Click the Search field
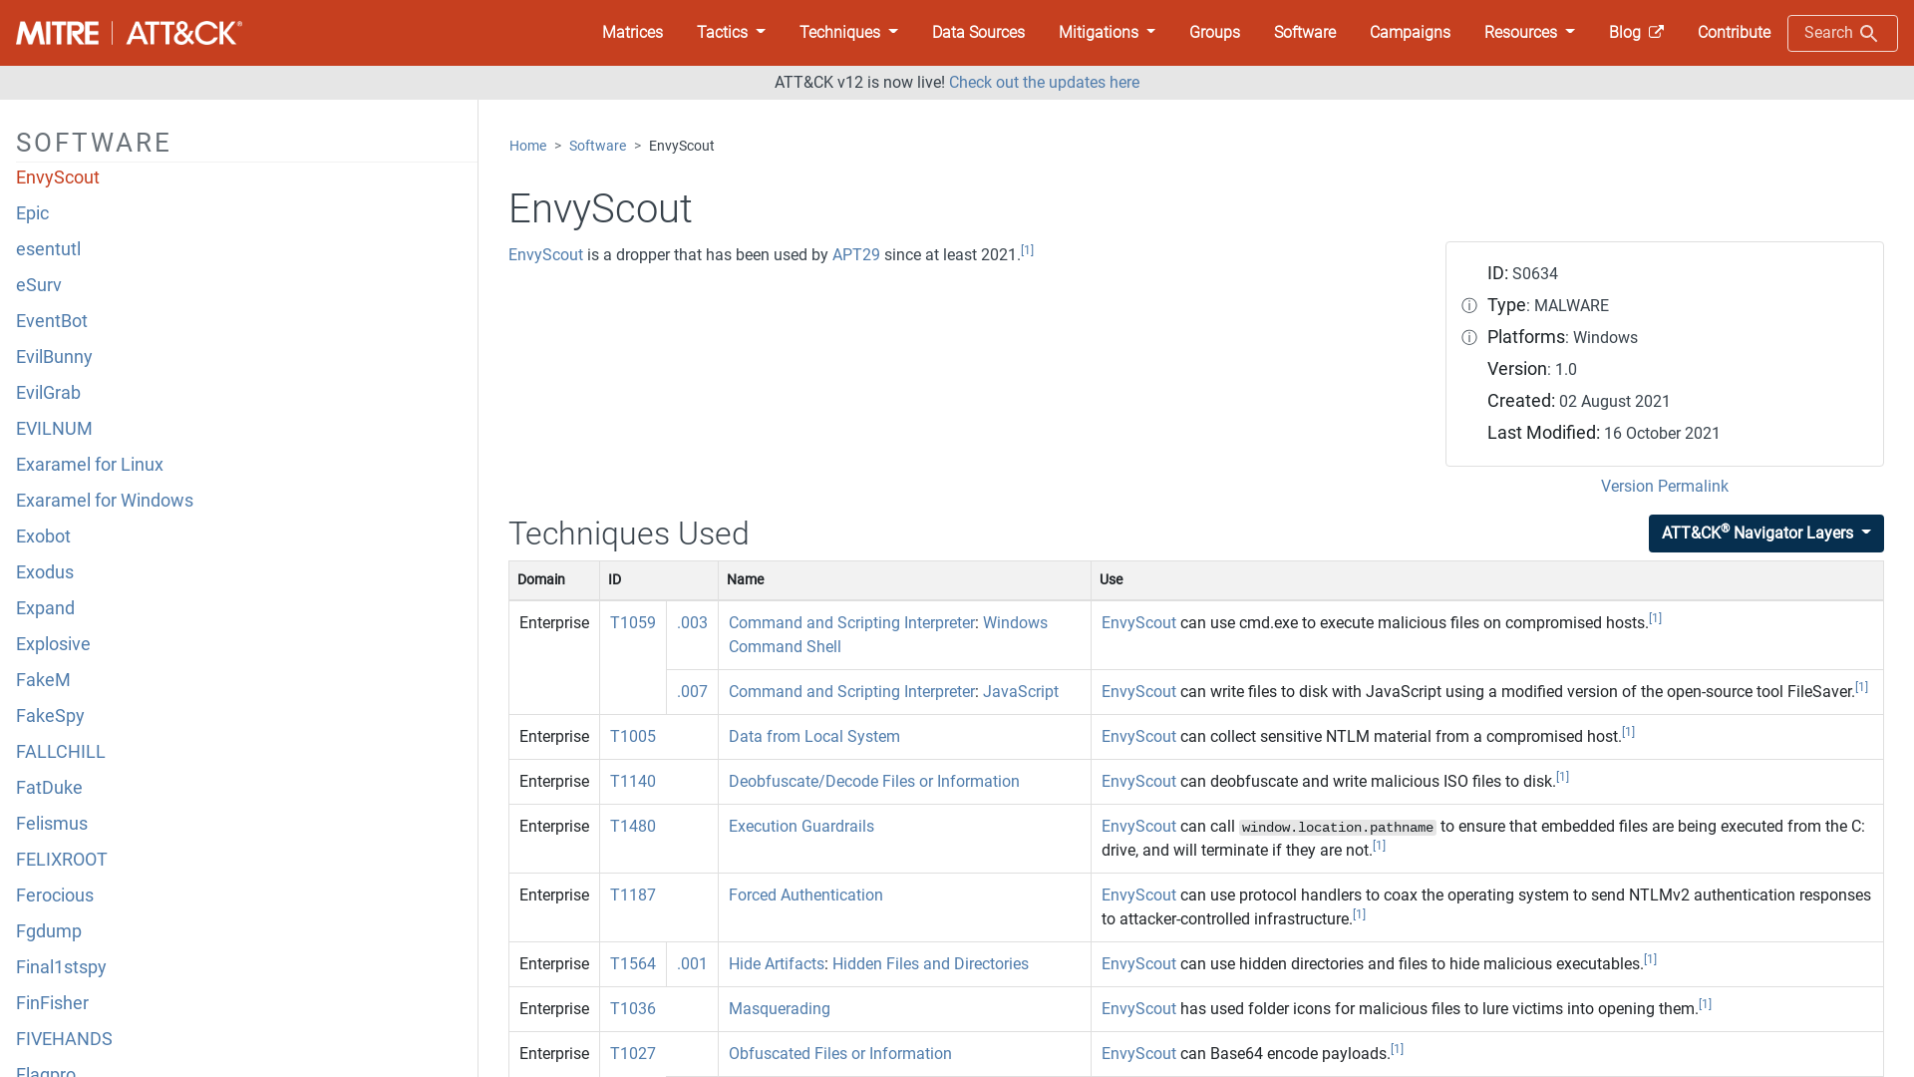Viewport: 1914px width, 1077px height. (x=1841, y=34)
